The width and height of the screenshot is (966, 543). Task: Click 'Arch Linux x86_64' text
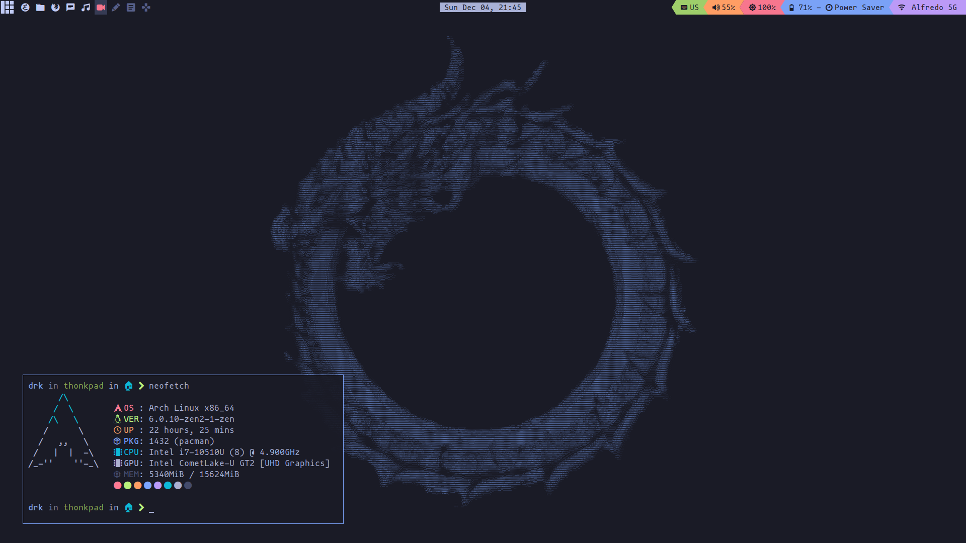191,408
